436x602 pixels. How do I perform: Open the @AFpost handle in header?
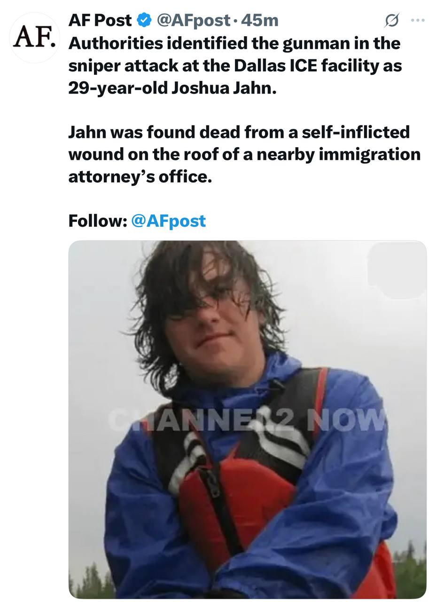(x=193, y=20)
